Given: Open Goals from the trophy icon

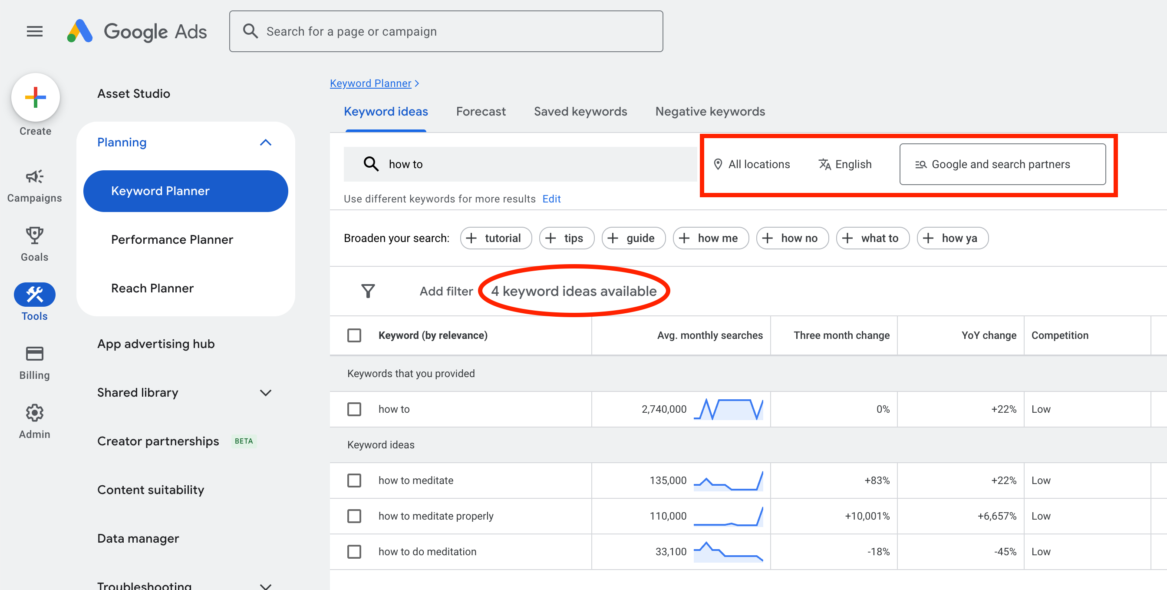Looking at the screenshot, I should (x=34, y=235).
